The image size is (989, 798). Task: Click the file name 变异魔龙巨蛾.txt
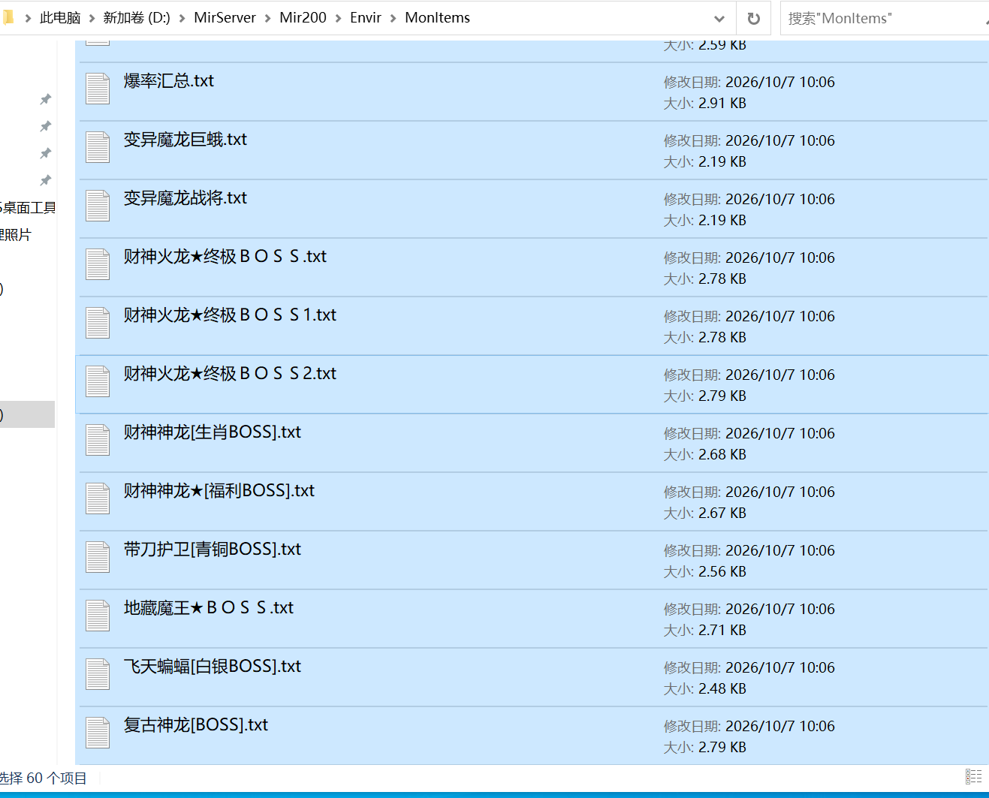point(185,140)
